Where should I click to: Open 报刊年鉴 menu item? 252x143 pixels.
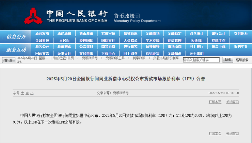tap(240, 46)
